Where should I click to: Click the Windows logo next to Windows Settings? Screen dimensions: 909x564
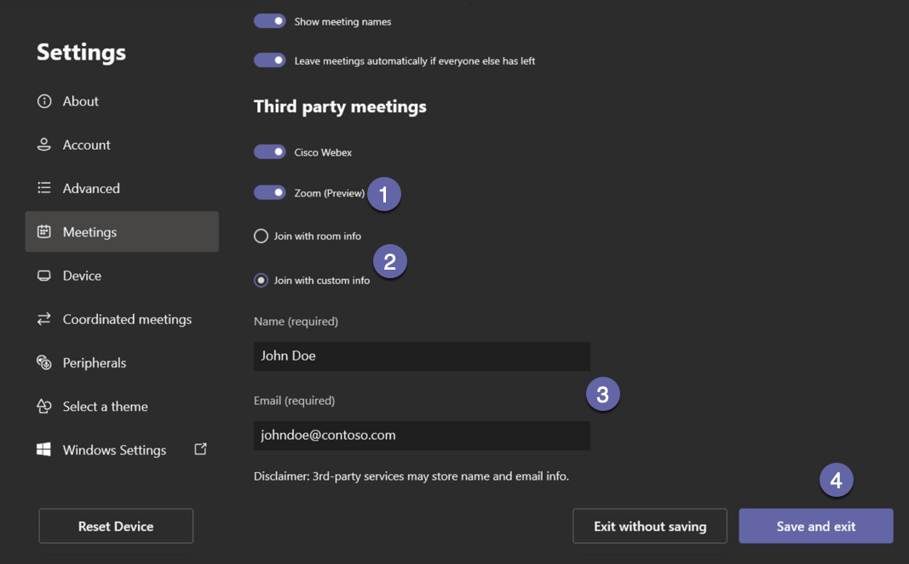point(44,449)
